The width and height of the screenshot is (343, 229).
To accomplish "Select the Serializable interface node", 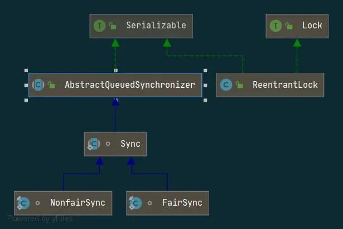I will pyautogui.click(x=141, y=26).
